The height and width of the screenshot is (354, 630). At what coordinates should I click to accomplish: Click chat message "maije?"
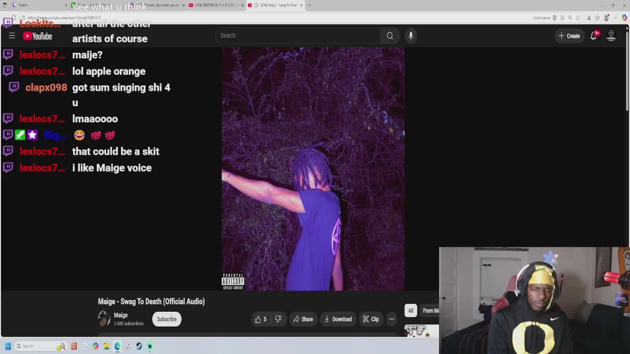(x=87, y=55)
